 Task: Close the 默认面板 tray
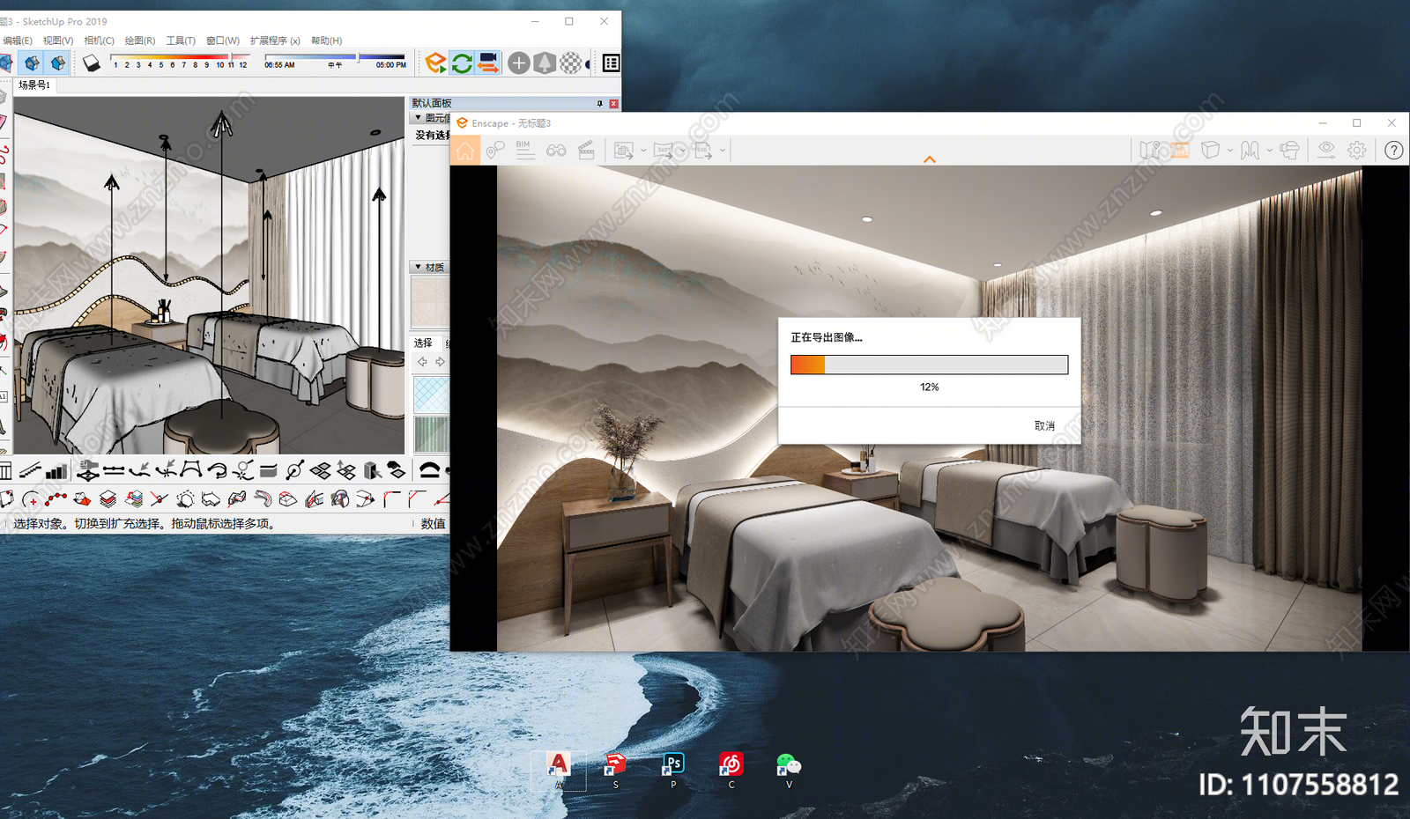614,104
